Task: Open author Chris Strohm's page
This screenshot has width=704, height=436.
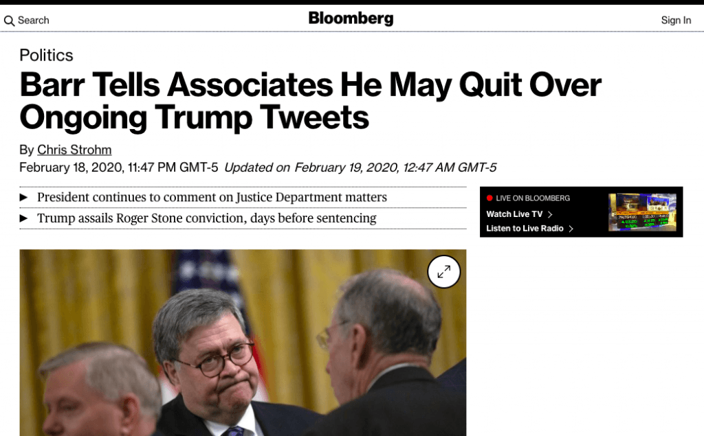Action: pos(74,150)
